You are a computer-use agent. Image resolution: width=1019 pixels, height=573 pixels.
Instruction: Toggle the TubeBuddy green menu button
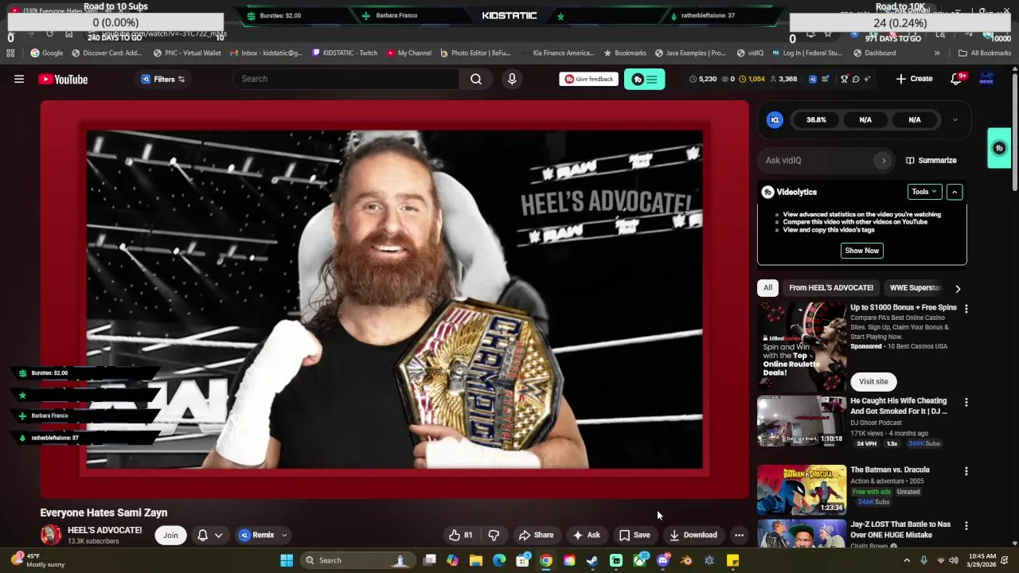point(644,79)
